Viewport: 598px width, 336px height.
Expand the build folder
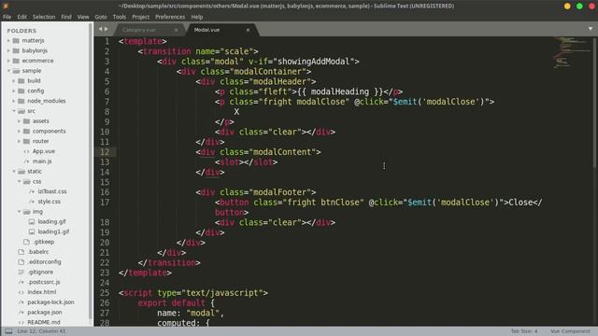click(14, 81)
